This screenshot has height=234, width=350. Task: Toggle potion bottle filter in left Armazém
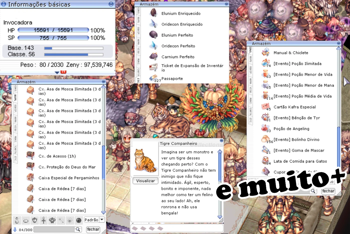[x=17, y=220]
